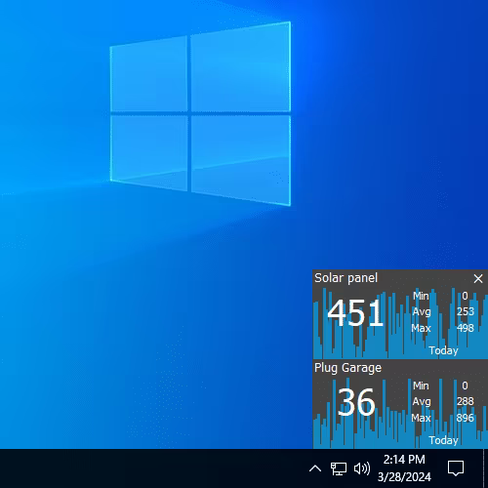Click the Windows logo on the wallpaper

tap(200, 113)
